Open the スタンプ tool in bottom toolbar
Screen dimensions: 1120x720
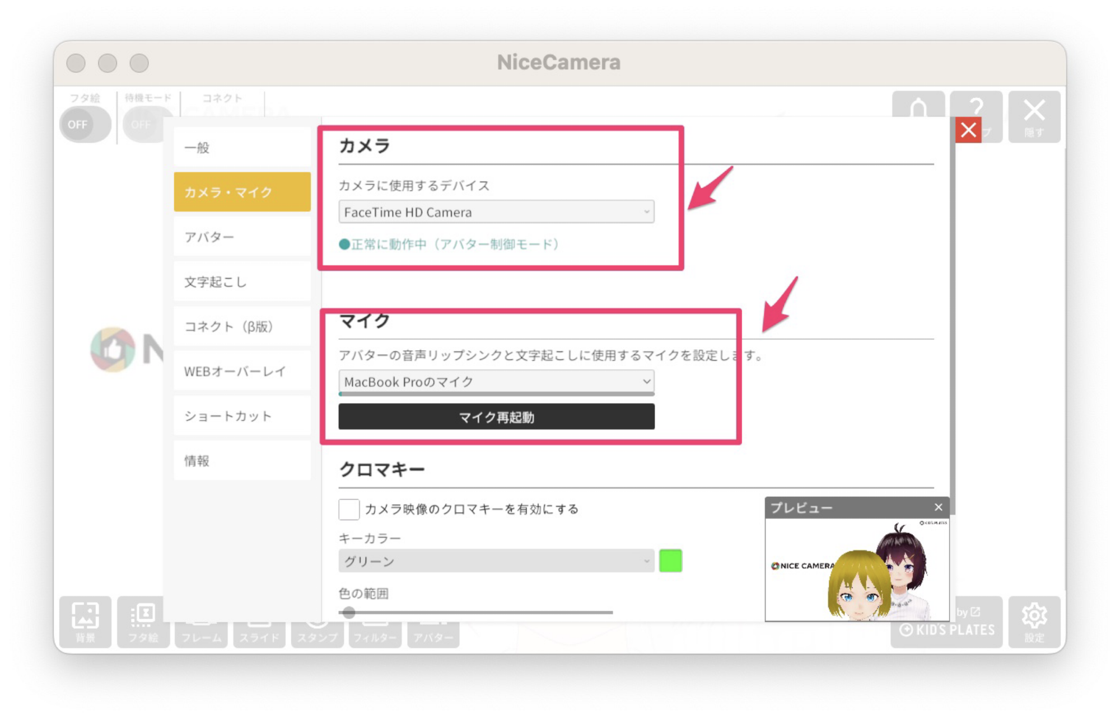tap(317, 635)
